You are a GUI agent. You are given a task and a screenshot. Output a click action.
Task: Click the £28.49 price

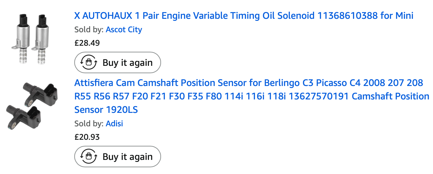(87, 43)
